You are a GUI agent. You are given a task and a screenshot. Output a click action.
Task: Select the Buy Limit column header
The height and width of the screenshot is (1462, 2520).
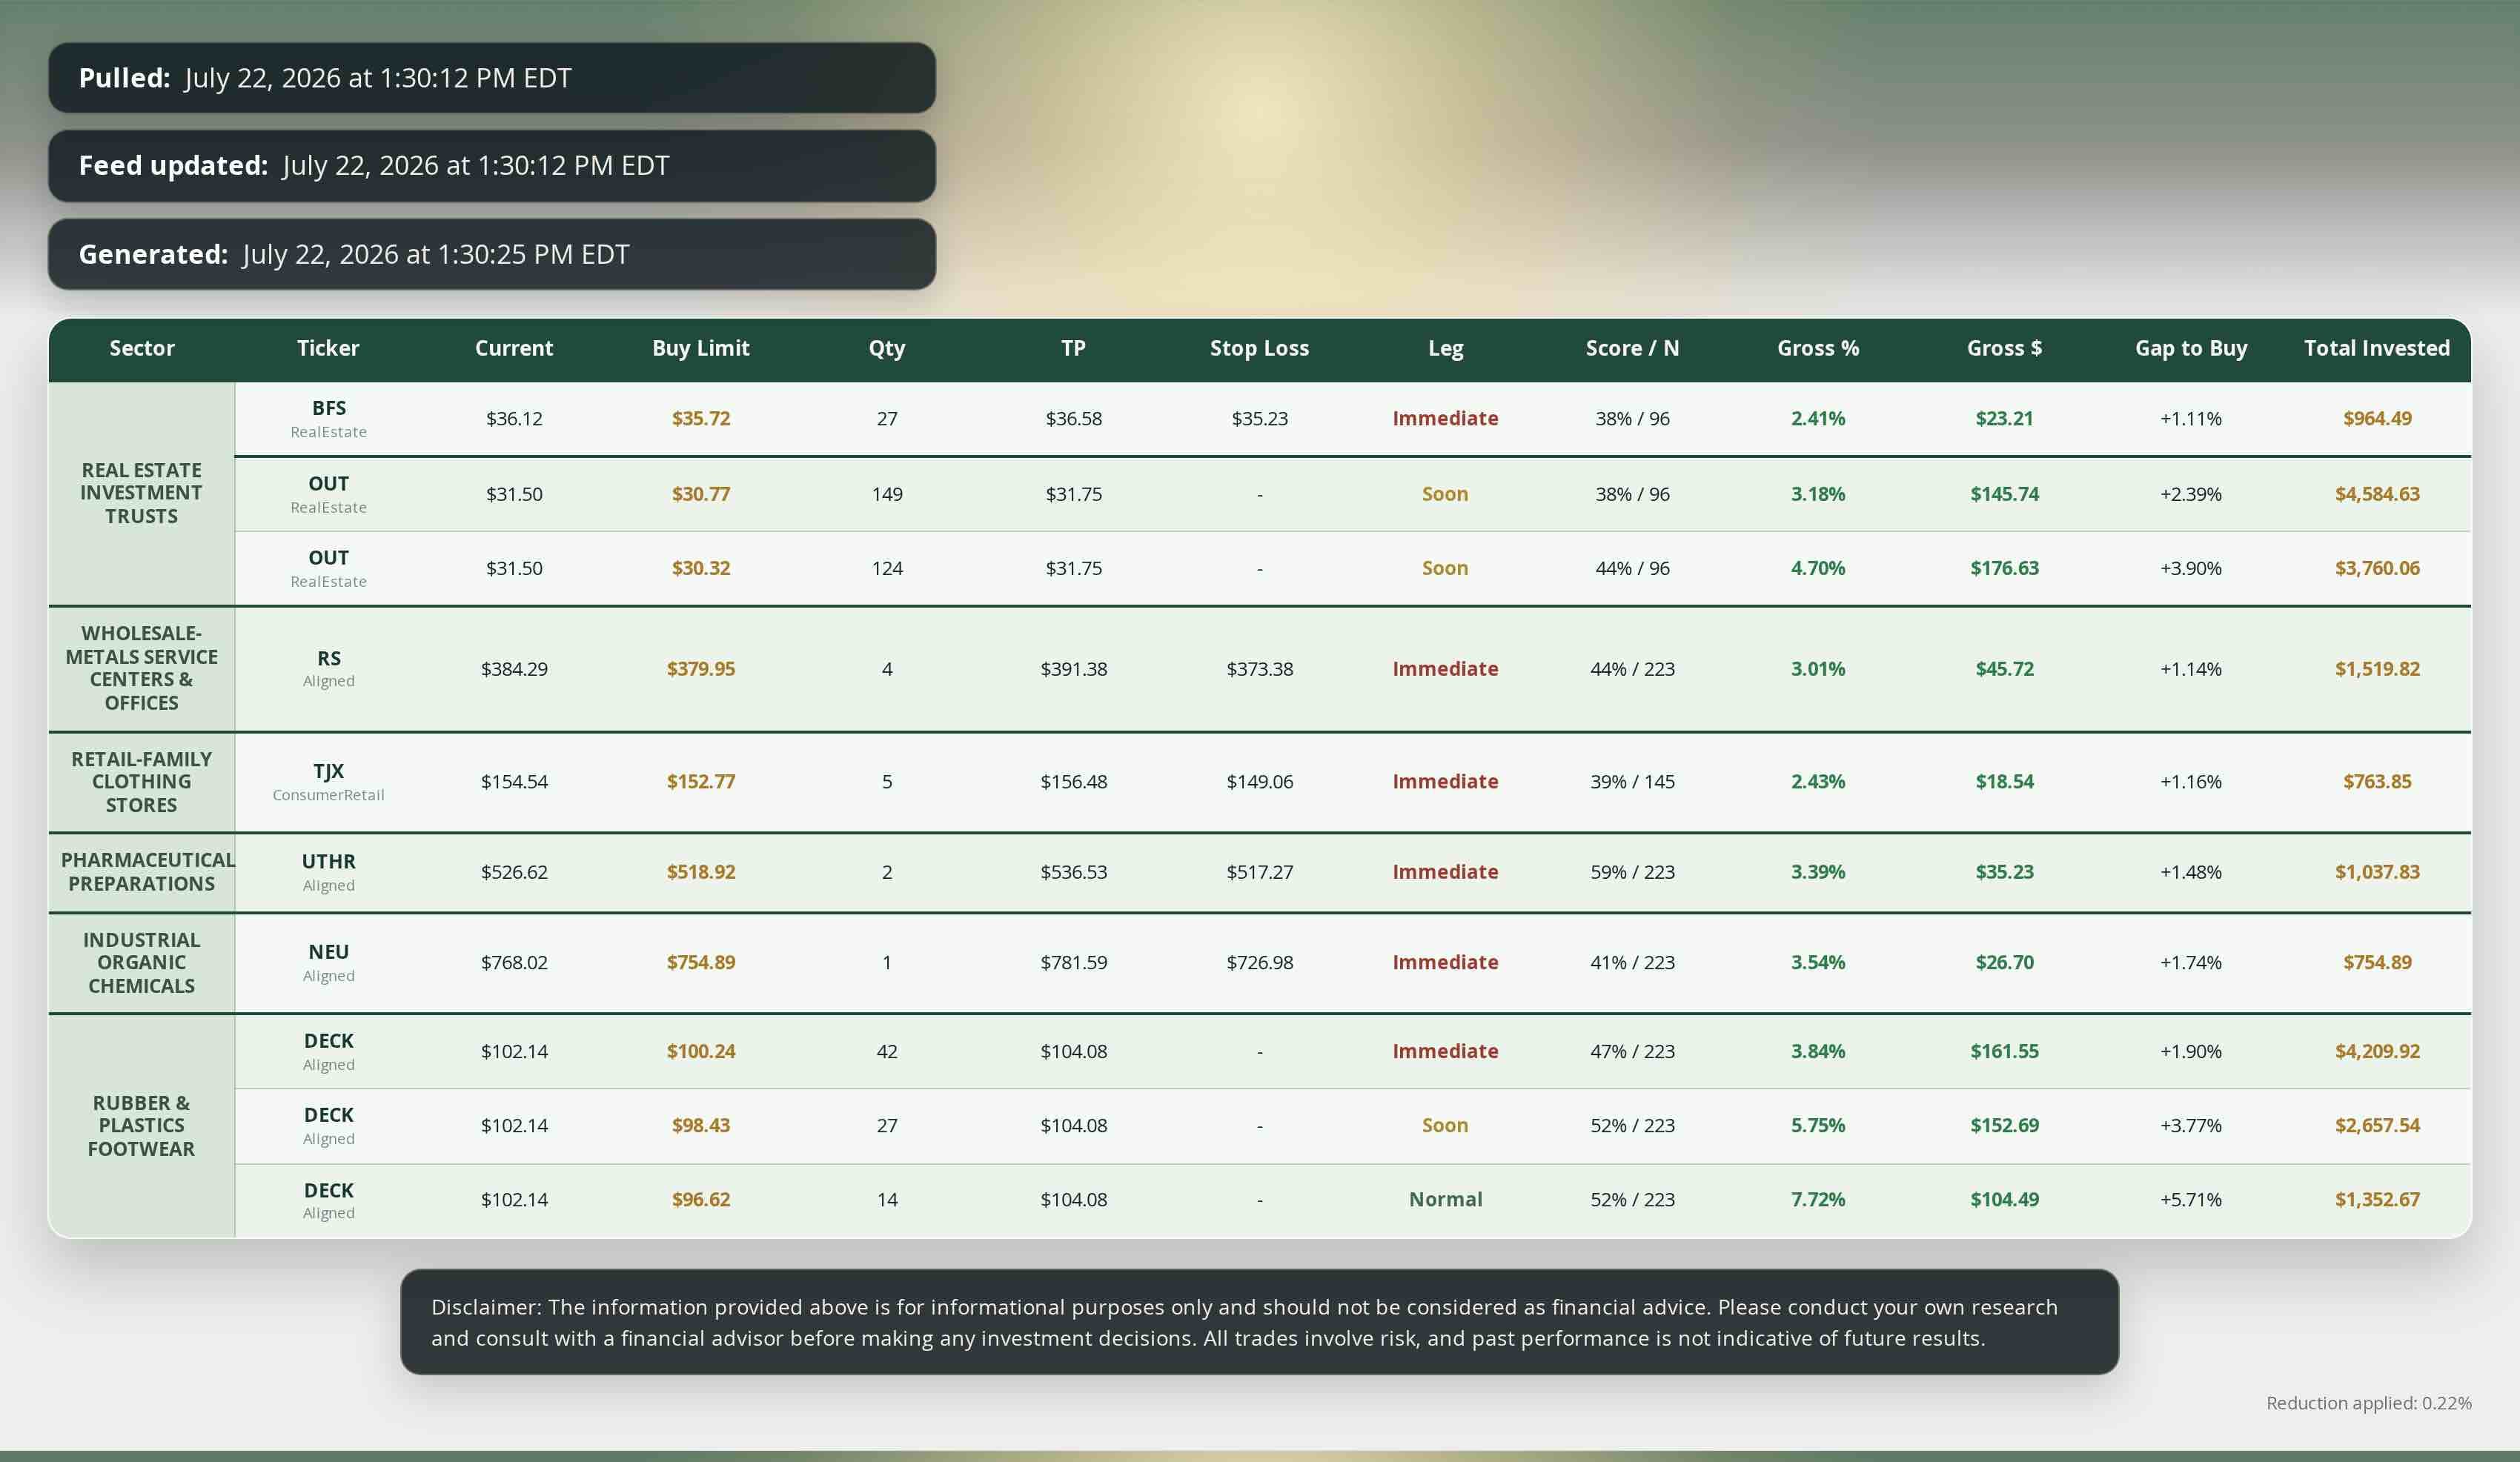[x=700, y=348]
